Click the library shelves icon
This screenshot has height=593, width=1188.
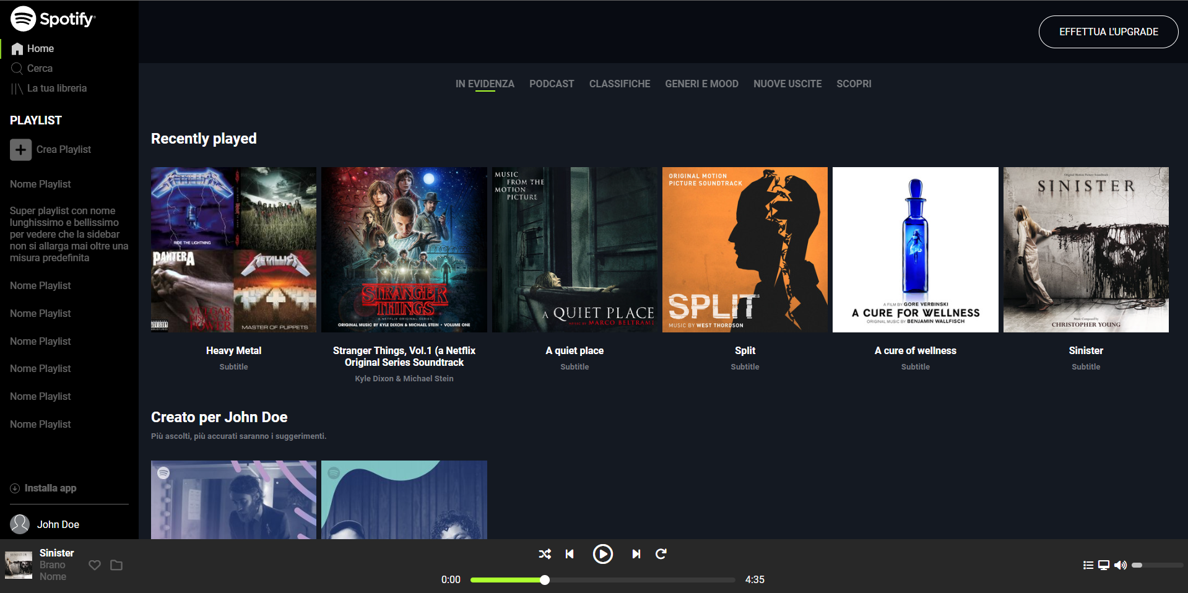17,89
